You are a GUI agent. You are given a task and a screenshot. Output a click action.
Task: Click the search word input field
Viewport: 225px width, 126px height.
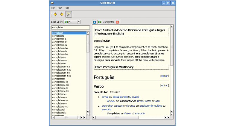pyautogui.click(x=70, y=27)
